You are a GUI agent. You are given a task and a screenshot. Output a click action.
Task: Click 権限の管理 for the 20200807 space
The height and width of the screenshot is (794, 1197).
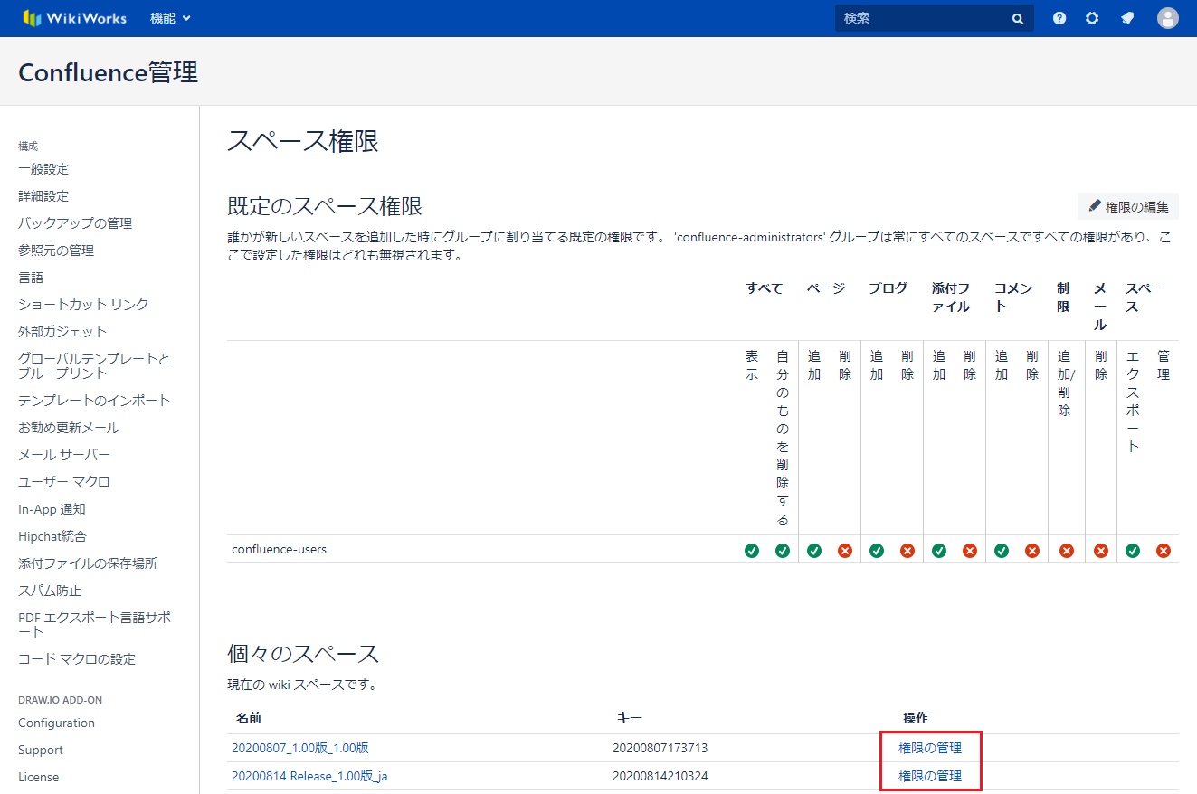[930, 748]
